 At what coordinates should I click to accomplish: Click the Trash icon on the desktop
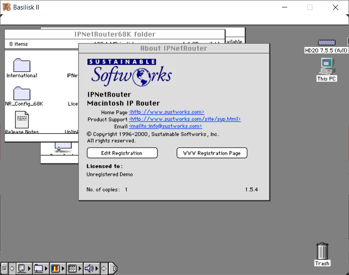pyautogui.click(x=322, y=251)
